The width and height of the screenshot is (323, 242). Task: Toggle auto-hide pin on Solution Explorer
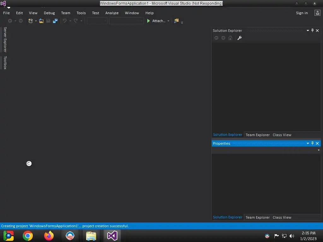(312, 31)
